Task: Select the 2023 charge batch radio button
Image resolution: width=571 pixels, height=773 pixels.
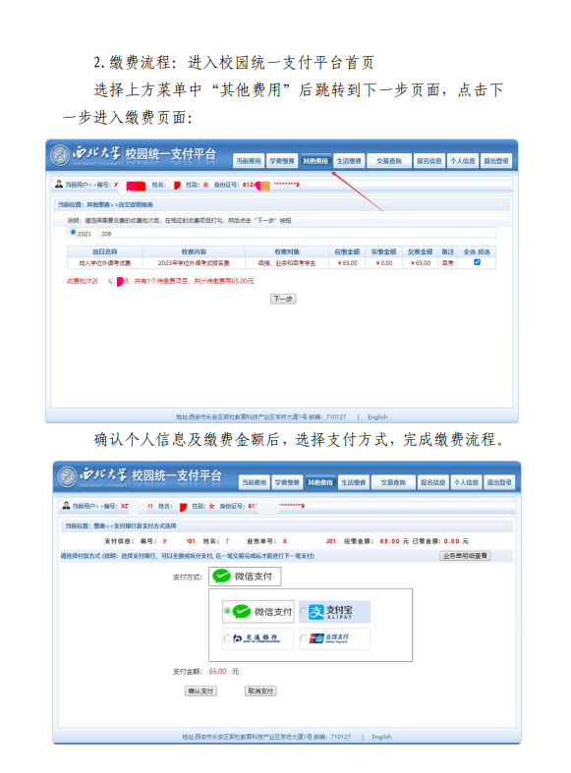Action: tap(73, 232)
